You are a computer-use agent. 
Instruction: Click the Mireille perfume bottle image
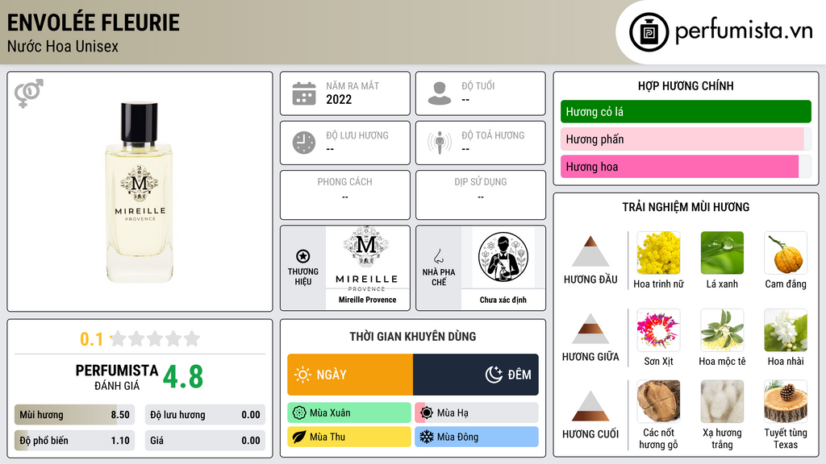click(x=139, y=192)
